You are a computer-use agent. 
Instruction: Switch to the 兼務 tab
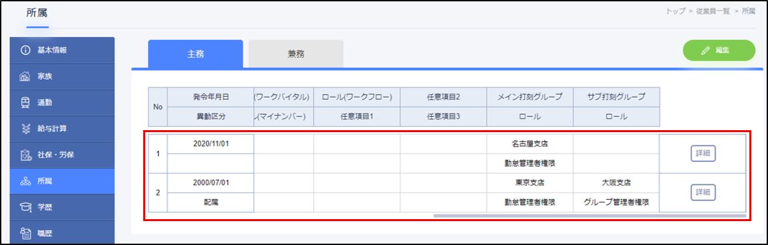click(296, 54)
